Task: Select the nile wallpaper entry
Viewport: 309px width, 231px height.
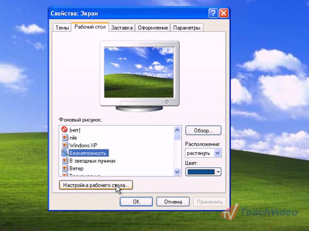Action: coord(73,138)
